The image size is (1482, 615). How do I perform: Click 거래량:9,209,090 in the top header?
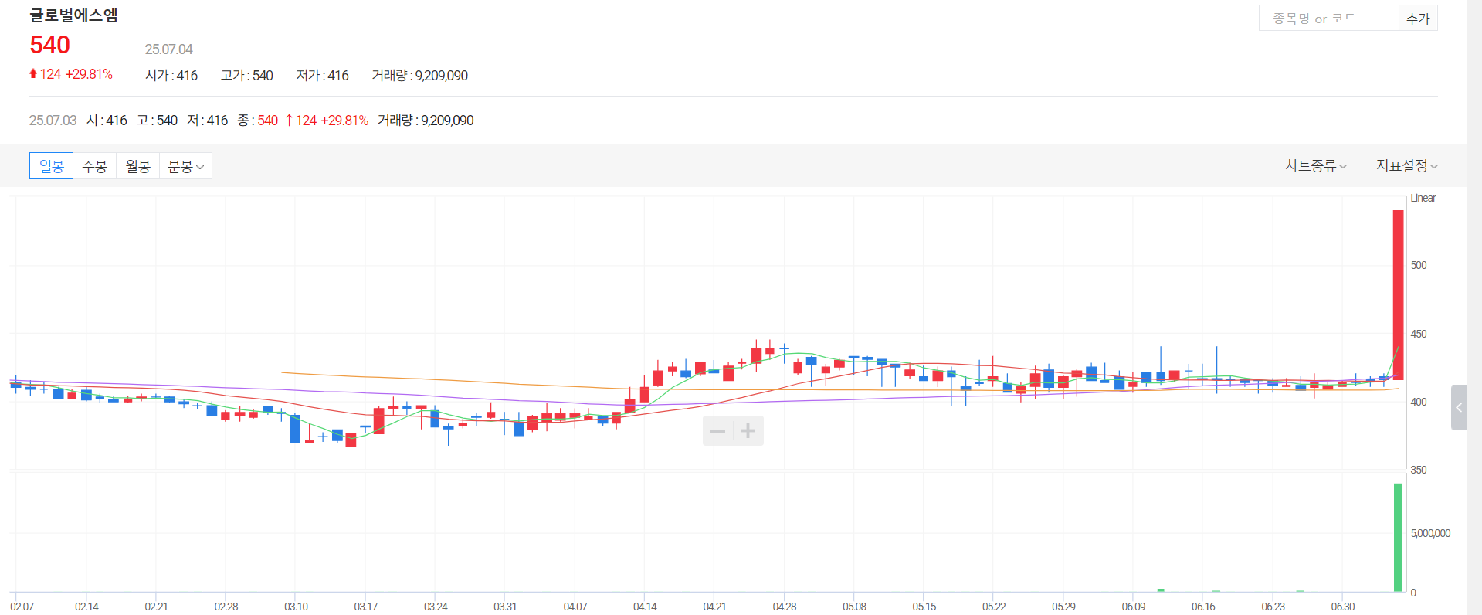[420, 75]
